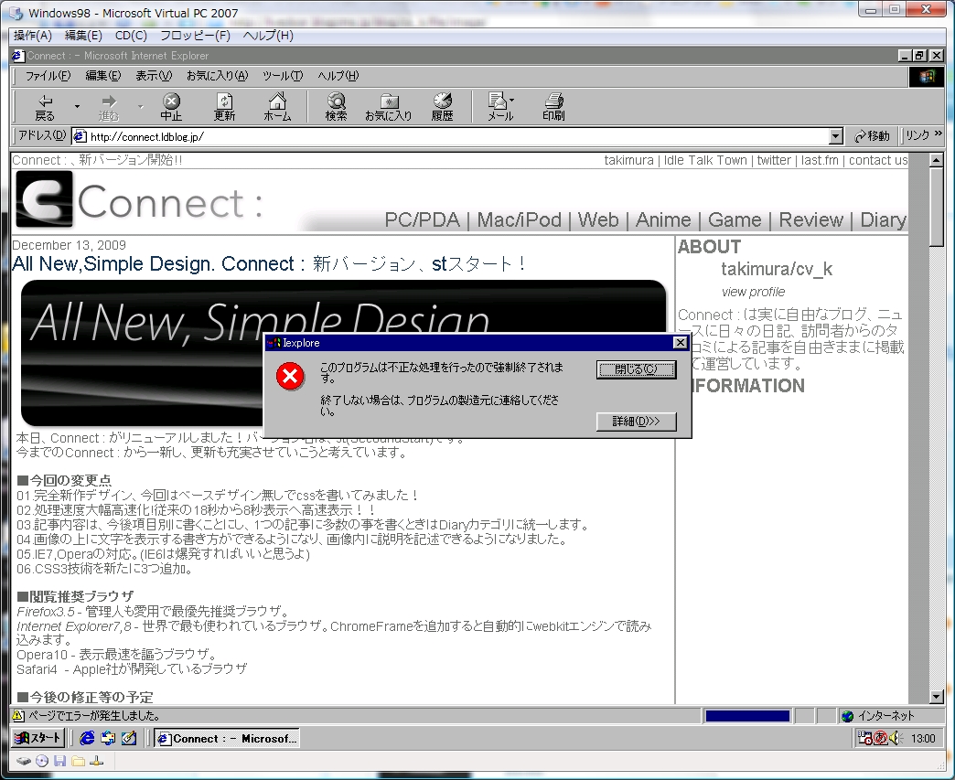955x780 pixels.
Task: Open the Search (検索) toolbar icon
Action: point(336,108)
